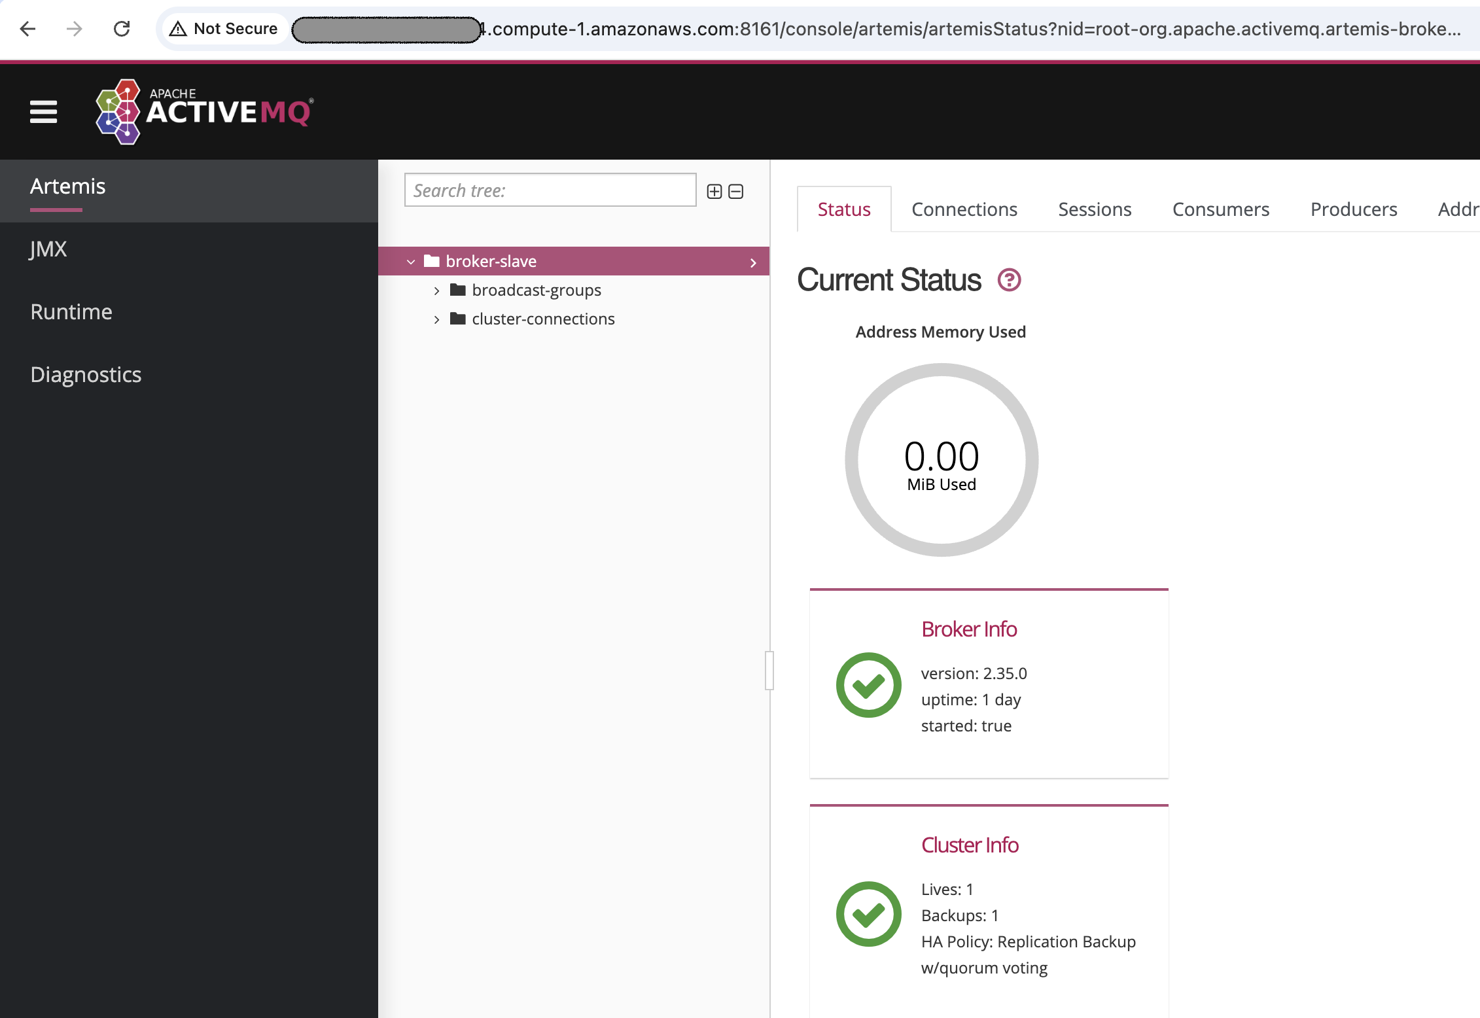This screenshot has width=1480, height=1018.
Task: Click the vertical panel splitter handle
Action: [769, 670]
